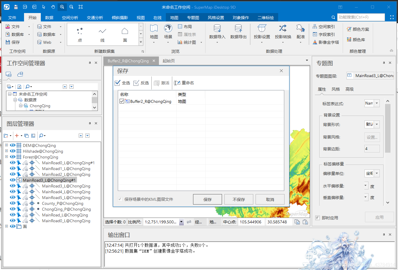Open the 标签表达式 dropdown

(x=377, y=103)
